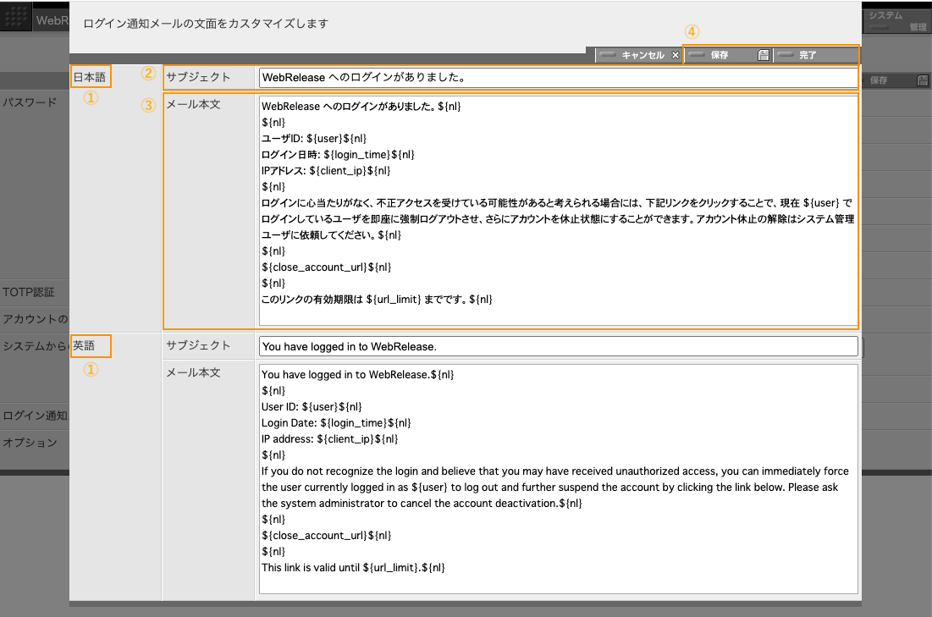The image size is (932, 617).
Task: Click the floppy disk icon beside 完了
Action: (x=763, y=55)
